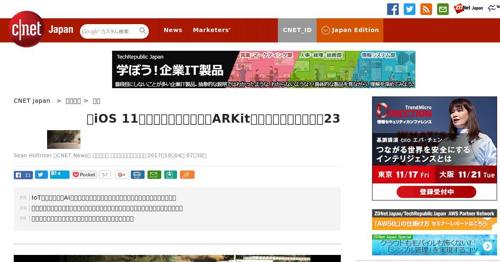The image size is (500, 262).
Task: Click the CNET Japan logo
Action: pos(41,29)
